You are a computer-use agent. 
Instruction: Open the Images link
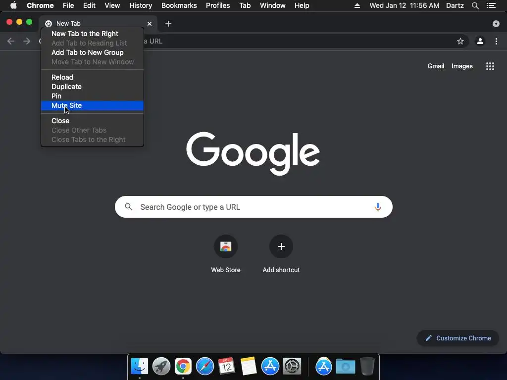click(462, 66)
